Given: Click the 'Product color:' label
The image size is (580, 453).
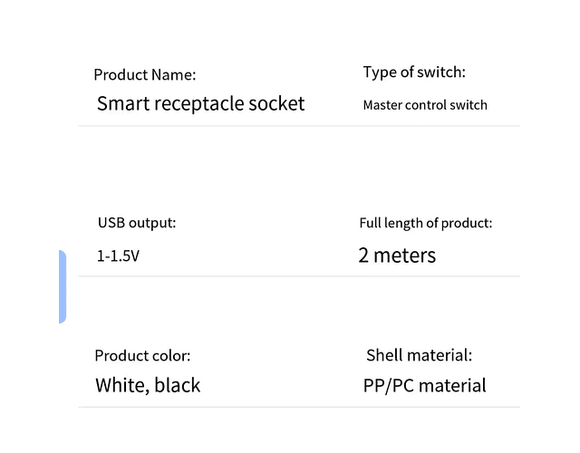Looking at the screenshot, I should [142, 356].
